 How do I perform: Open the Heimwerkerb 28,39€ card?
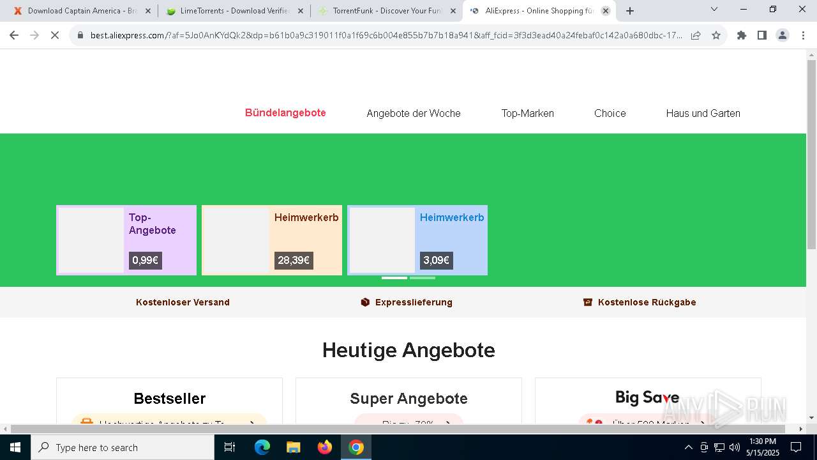[x=272, y=240]
